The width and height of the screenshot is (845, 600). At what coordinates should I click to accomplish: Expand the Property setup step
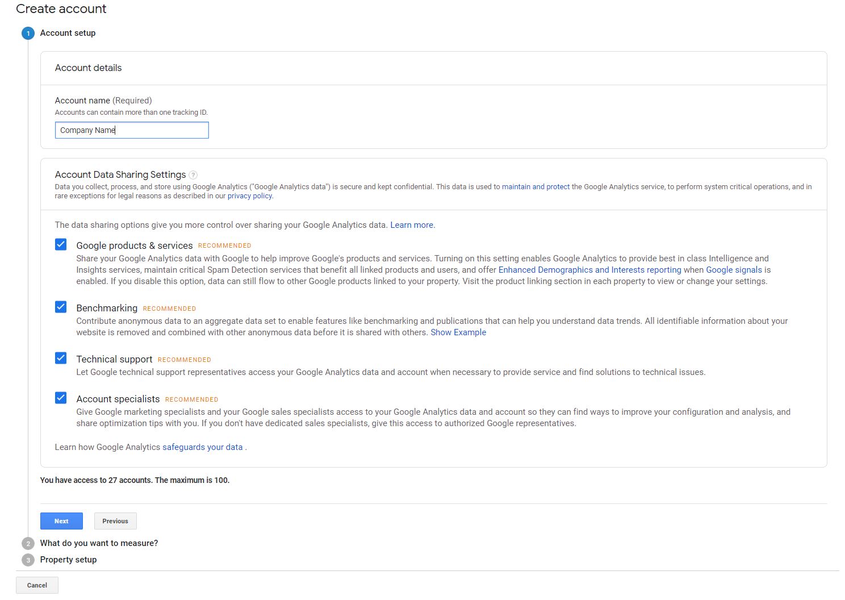point(68,560)
